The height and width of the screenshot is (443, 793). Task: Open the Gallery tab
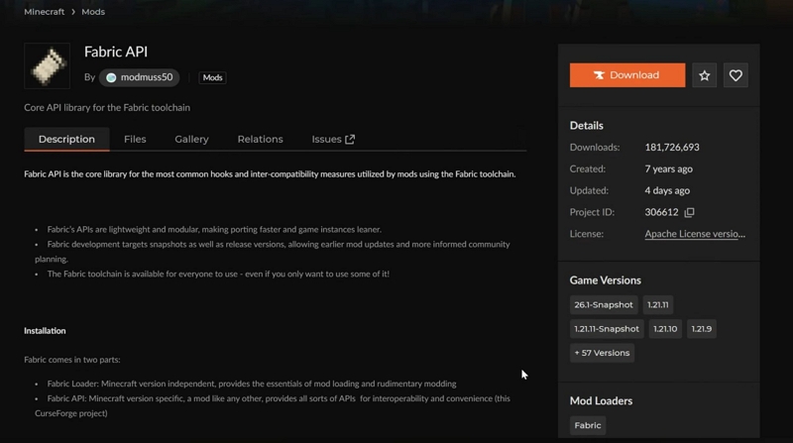pos(191,139)
